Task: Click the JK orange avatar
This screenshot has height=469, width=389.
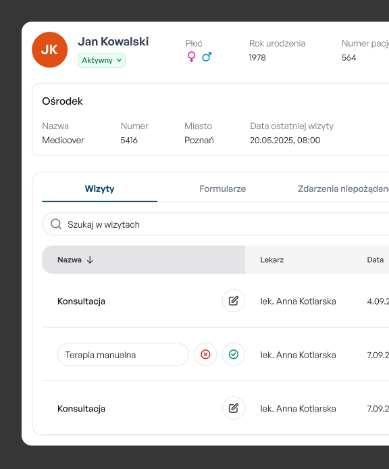Action: tap(49, 49)
